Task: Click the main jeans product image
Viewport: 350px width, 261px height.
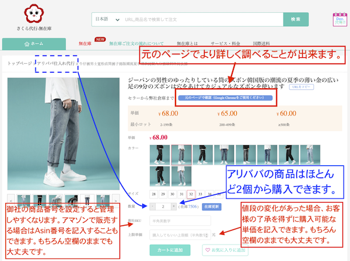Action: [x=64, y=134]
